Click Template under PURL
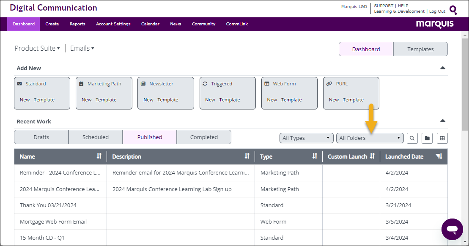 (x=353, y=100)
